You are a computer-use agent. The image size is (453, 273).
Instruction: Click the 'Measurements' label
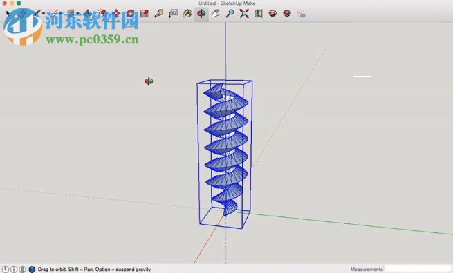coord(367,270)
